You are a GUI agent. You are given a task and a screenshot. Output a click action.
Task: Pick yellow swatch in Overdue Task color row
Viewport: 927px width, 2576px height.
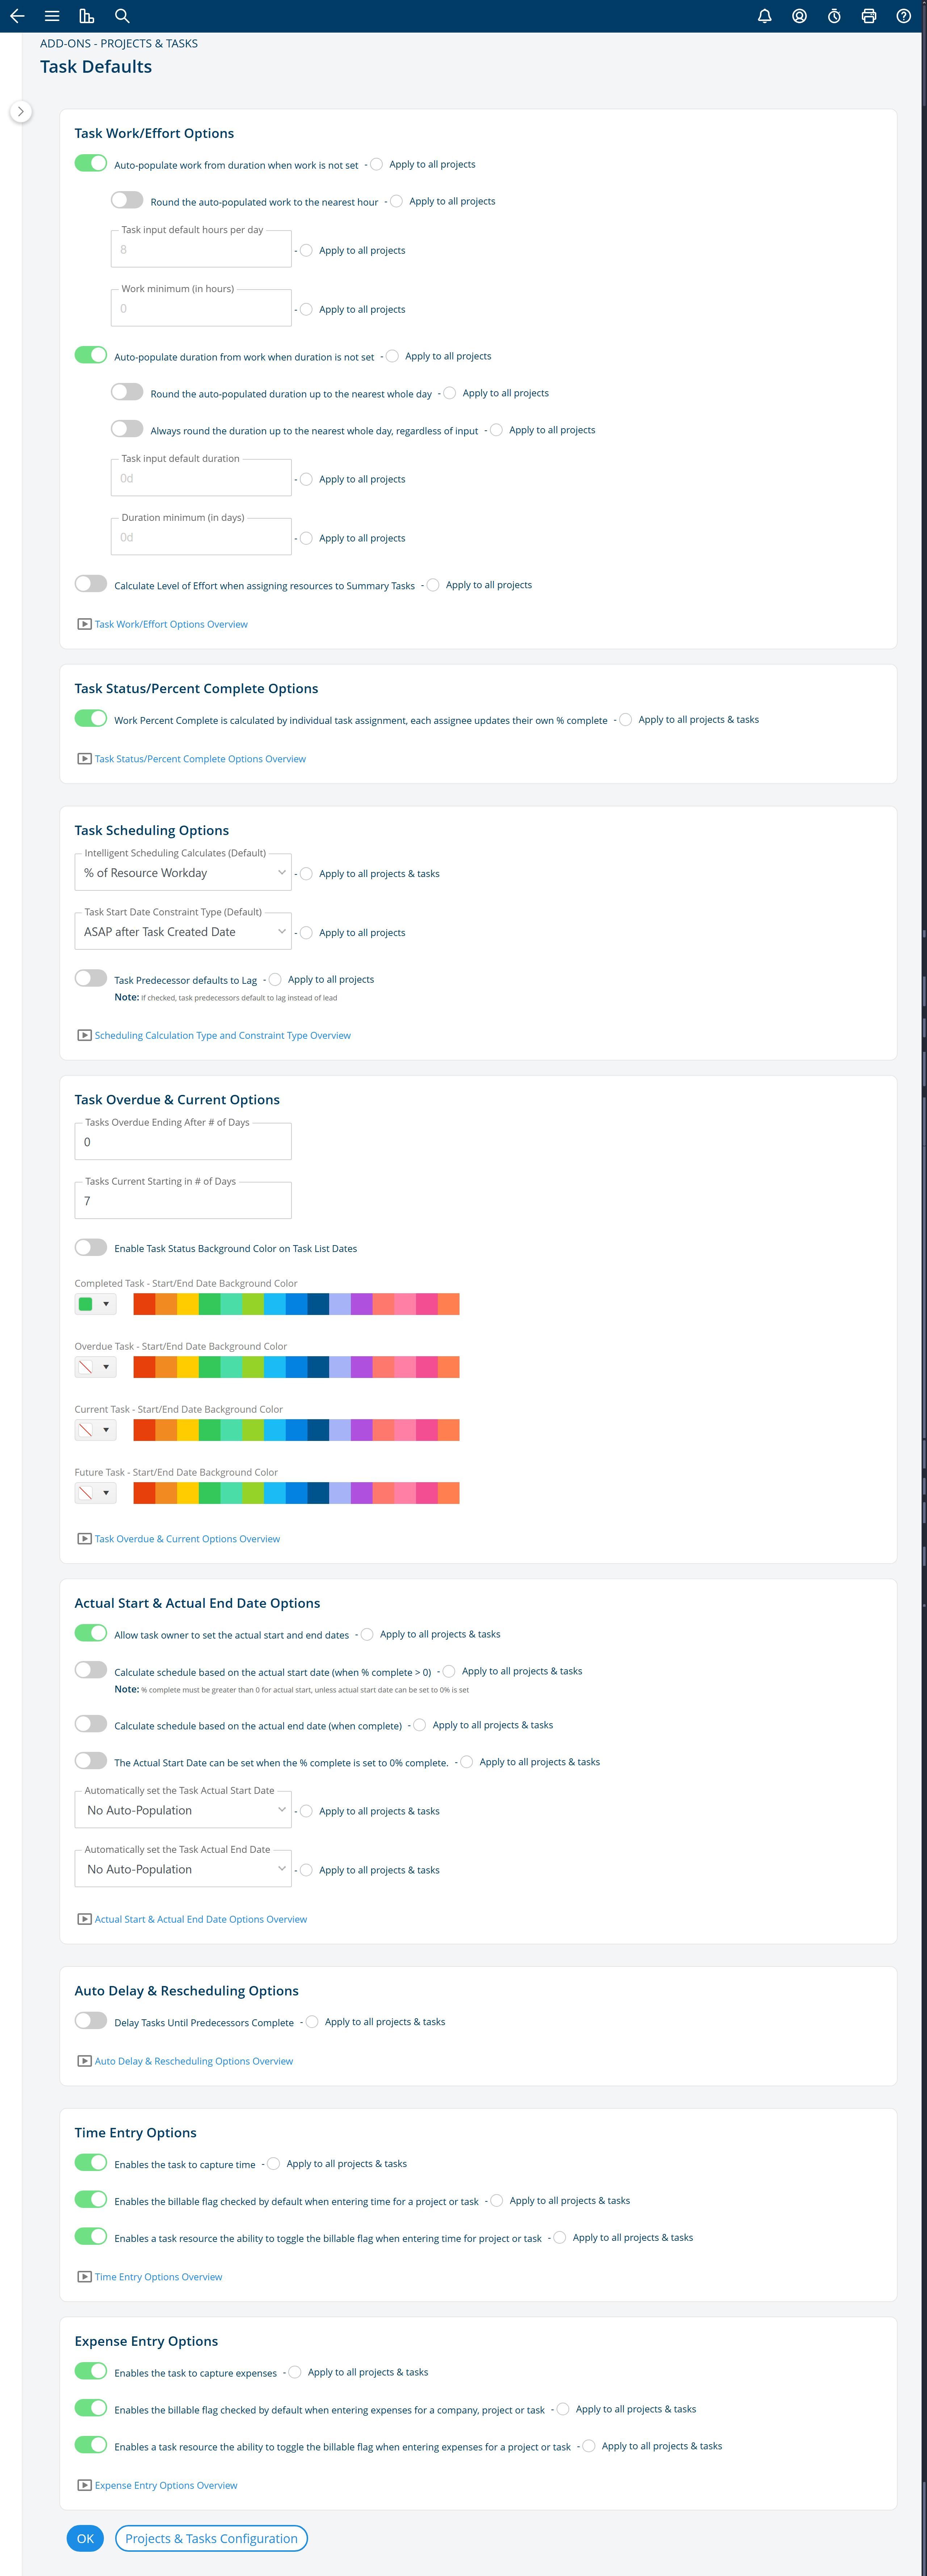pyautogui.click(x=188, y=1367)
